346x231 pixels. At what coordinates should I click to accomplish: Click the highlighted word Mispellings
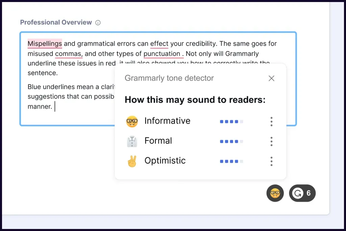(x=45, y=44)
